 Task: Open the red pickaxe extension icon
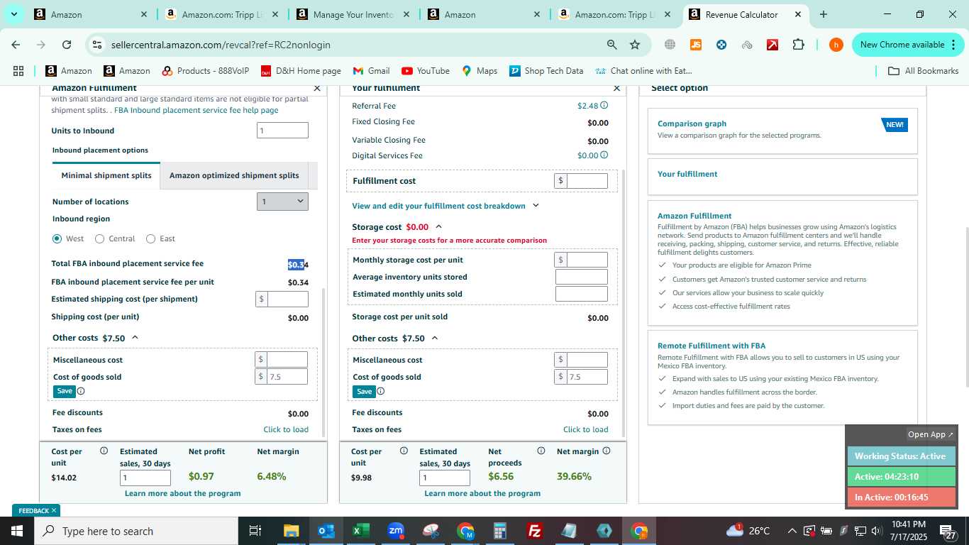tap(773, 45)
